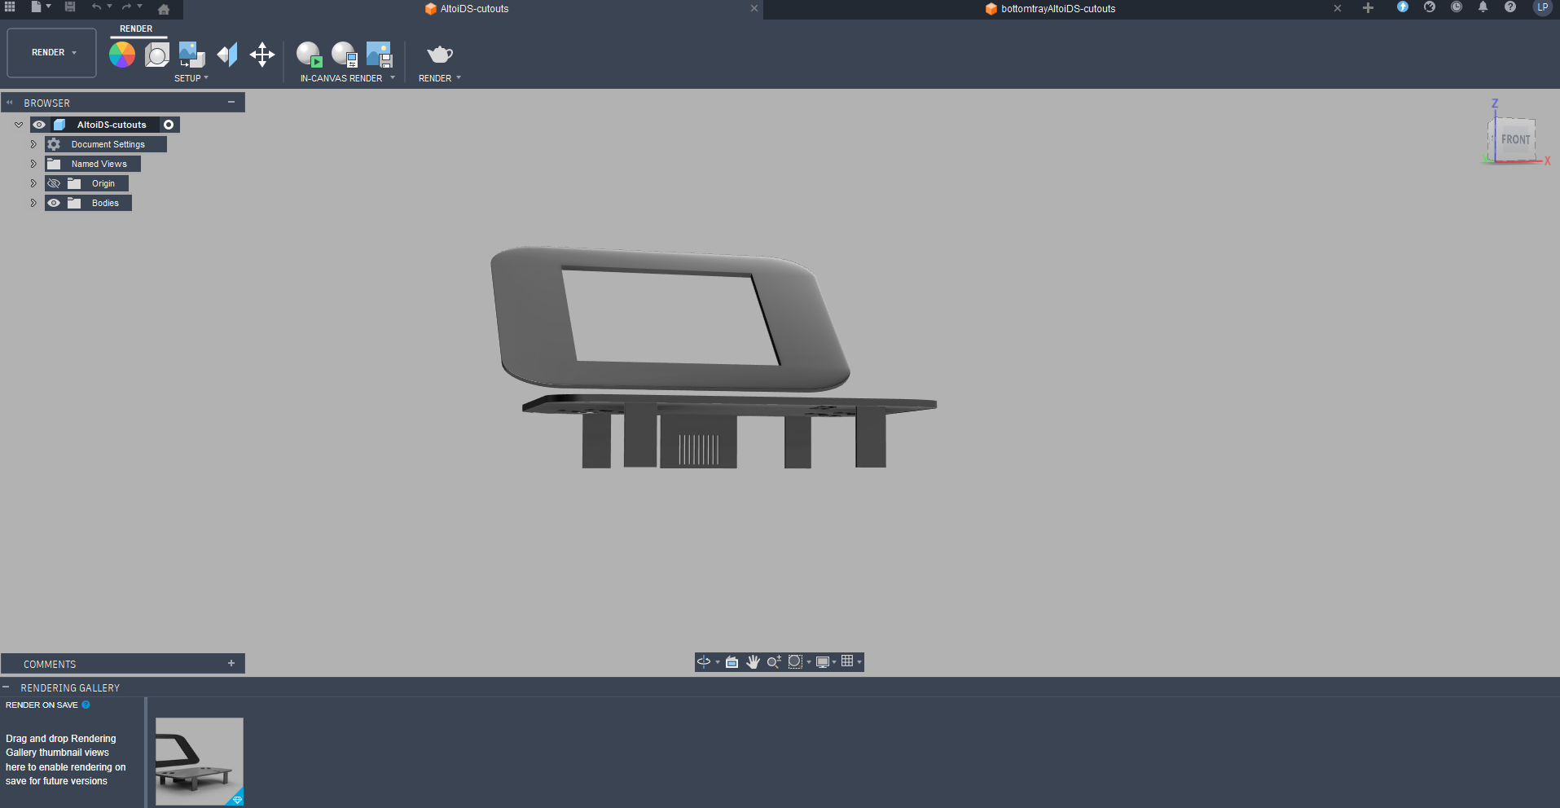Select the Pan hand tool
This screenshot has width=1560, height=808.
[x=753, y=662]
